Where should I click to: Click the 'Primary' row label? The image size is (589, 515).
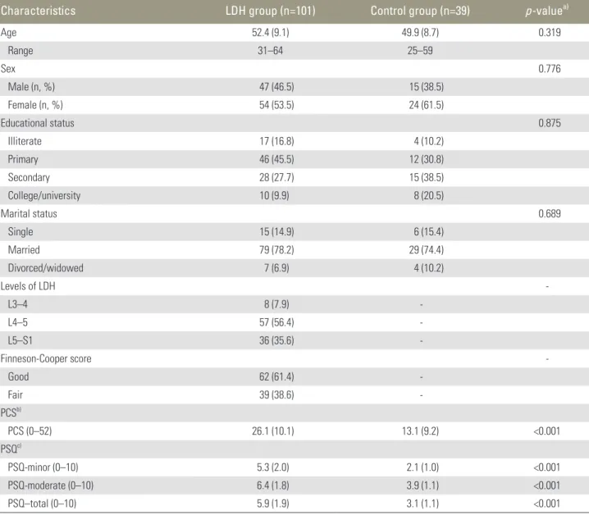coord(23,159)
